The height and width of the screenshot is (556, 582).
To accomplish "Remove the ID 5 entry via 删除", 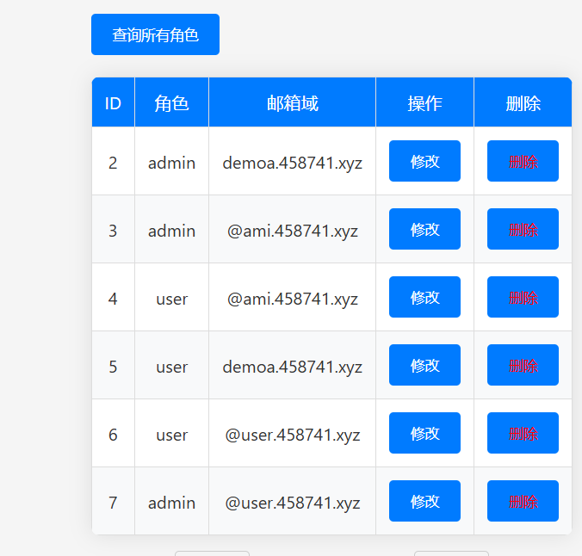I will tap(523, 365).
